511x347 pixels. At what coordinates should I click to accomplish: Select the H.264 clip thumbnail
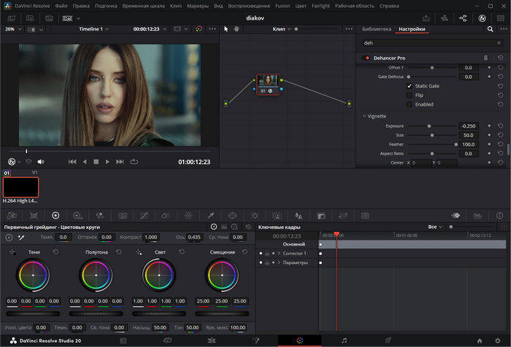click(20, 187)
